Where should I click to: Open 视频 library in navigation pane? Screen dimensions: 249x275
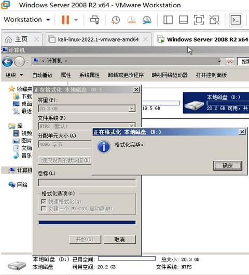click(x=23, y=133)
